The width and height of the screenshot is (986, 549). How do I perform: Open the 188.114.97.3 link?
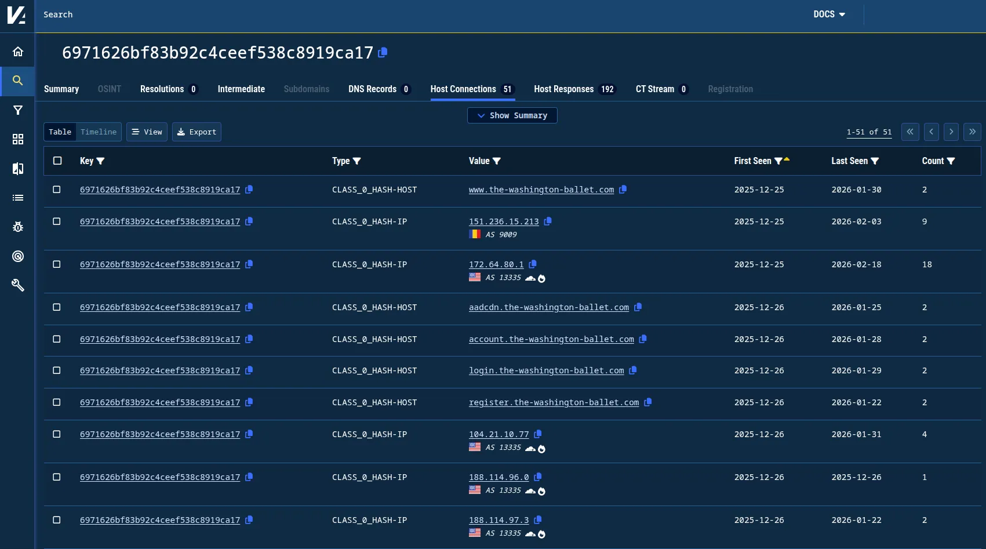pos(499,520)
